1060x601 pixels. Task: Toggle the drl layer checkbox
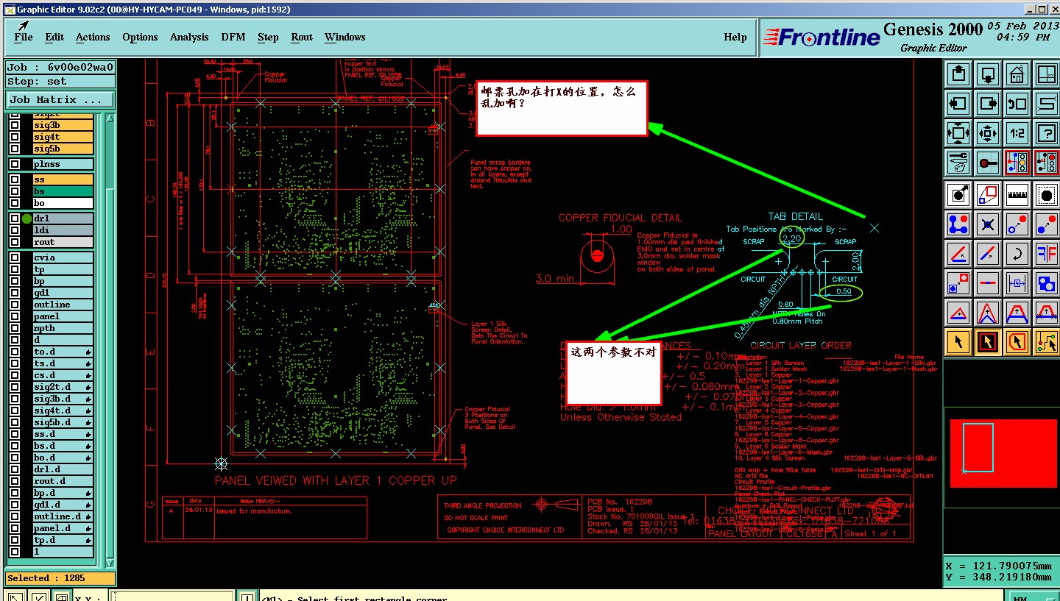(x=15, y=218)
